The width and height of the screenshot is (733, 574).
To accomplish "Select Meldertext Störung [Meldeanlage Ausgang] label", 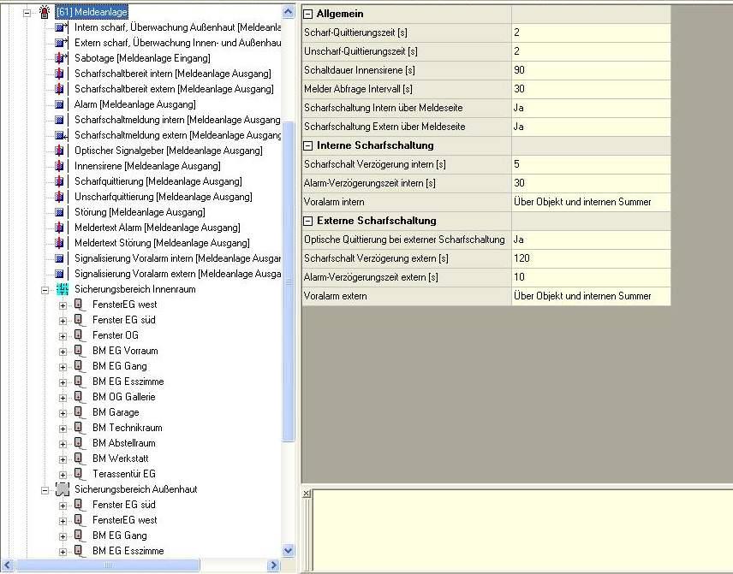I will pyautogui.click(x=162, y=243).
